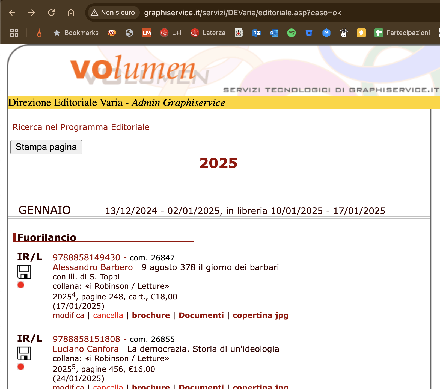The image size is (440, 389).
Task: Go back using the browser back arrow
Action: (12, 13)
